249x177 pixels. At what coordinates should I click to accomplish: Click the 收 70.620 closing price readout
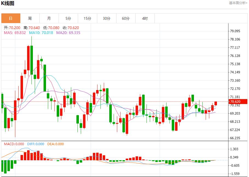71,28
